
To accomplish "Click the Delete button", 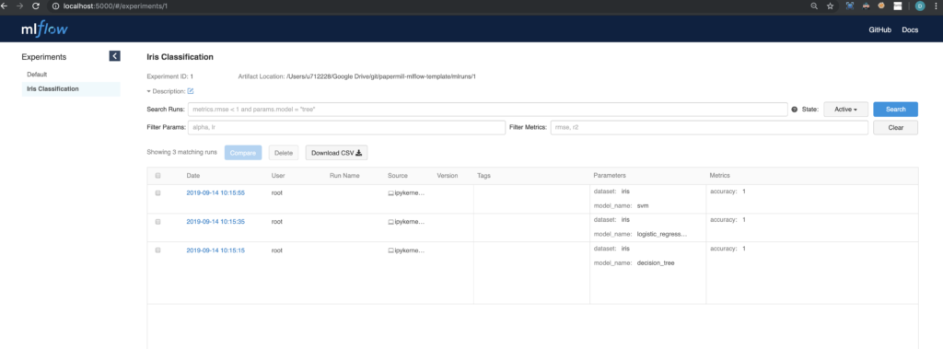I will pyautogui.click(x=284, y=153).
